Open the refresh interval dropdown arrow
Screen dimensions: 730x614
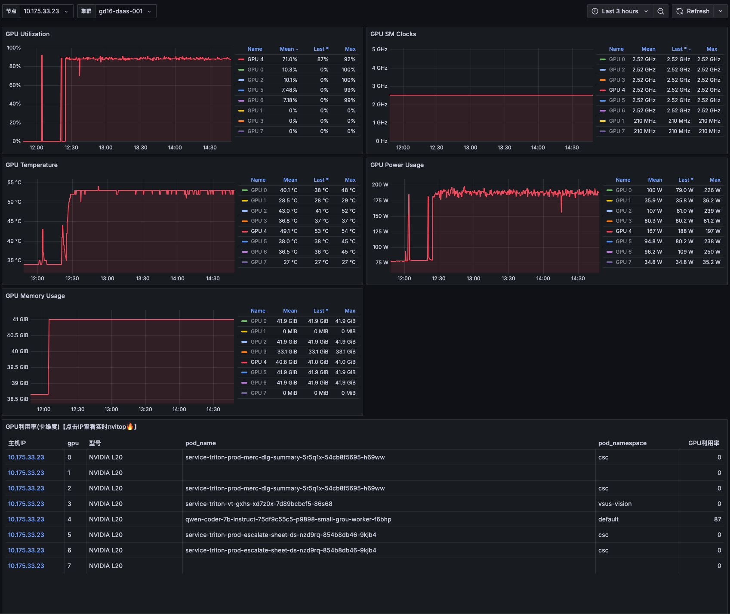720,11
